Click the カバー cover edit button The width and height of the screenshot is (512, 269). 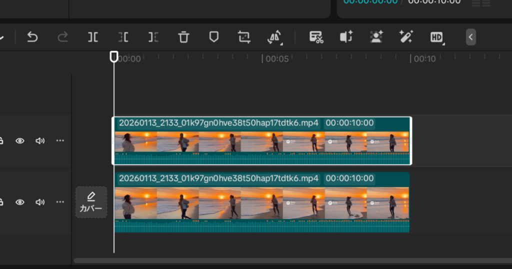coord(91,202)
